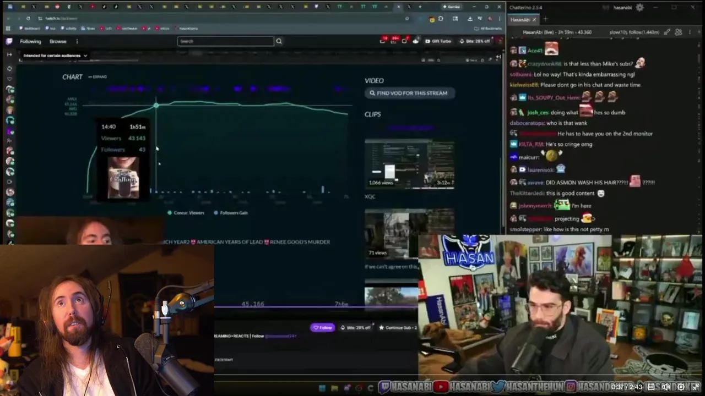Open the All Bookmarks folder

click(x=487, y=29)
